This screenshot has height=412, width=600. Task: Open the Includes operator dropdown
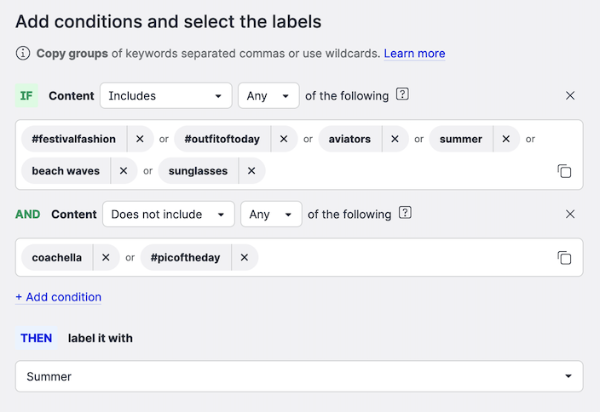(x=166, y=95)
